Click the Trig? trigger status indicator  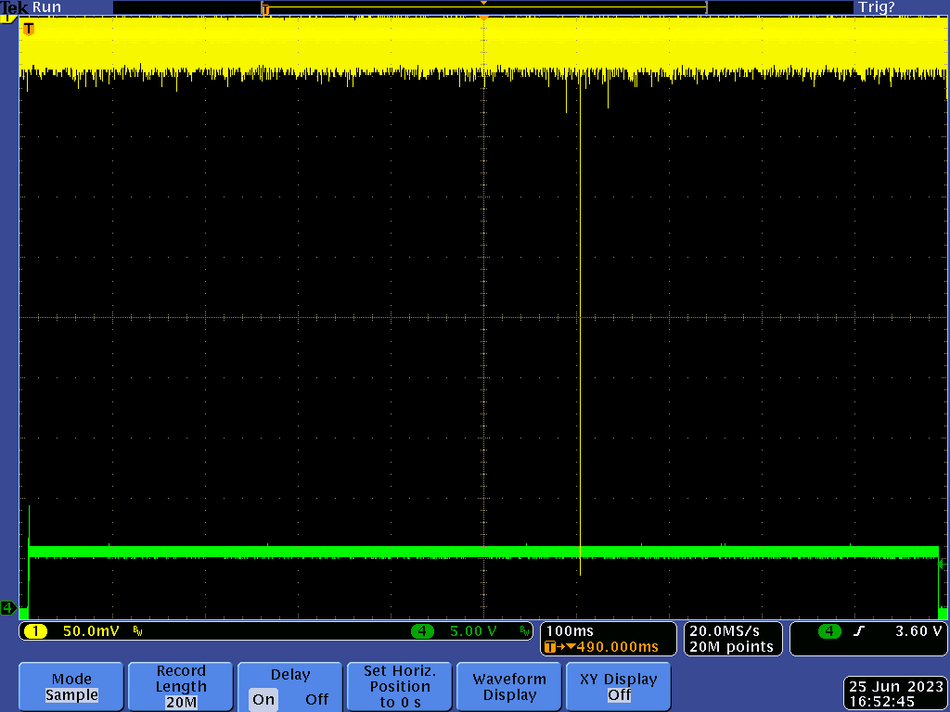875,7
